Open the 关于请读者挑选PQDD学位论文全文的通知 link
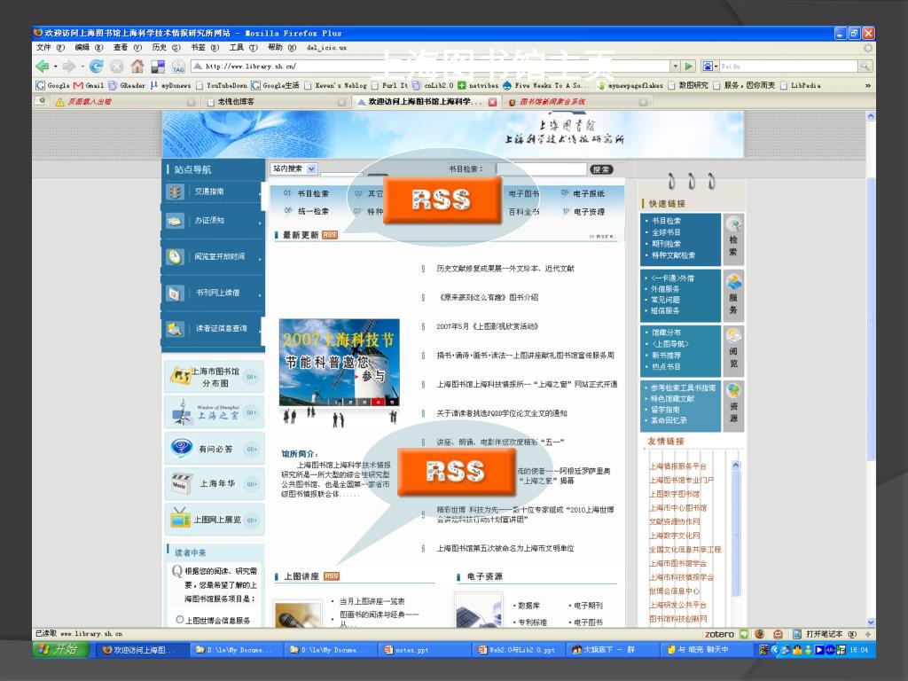 [502, 413]
